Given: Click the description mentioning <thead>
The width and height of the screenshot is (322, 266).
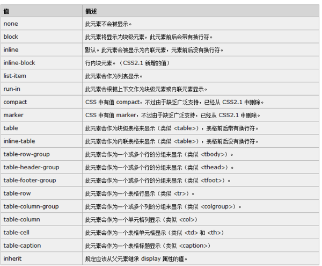Looking at the screenshot, I should pos(159,167).
